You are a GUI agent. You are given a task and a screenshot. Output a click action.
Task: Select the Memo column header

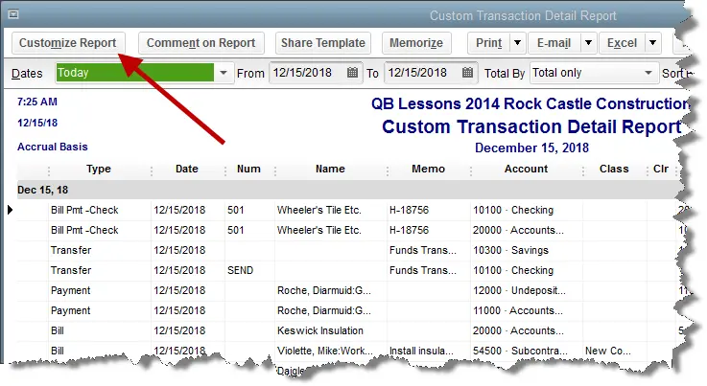click(428, 170)
